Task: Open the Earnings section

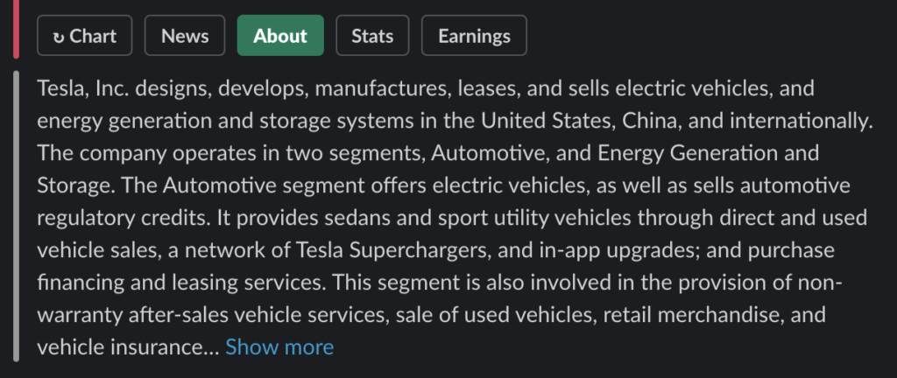Action: (x=474, y=35)
